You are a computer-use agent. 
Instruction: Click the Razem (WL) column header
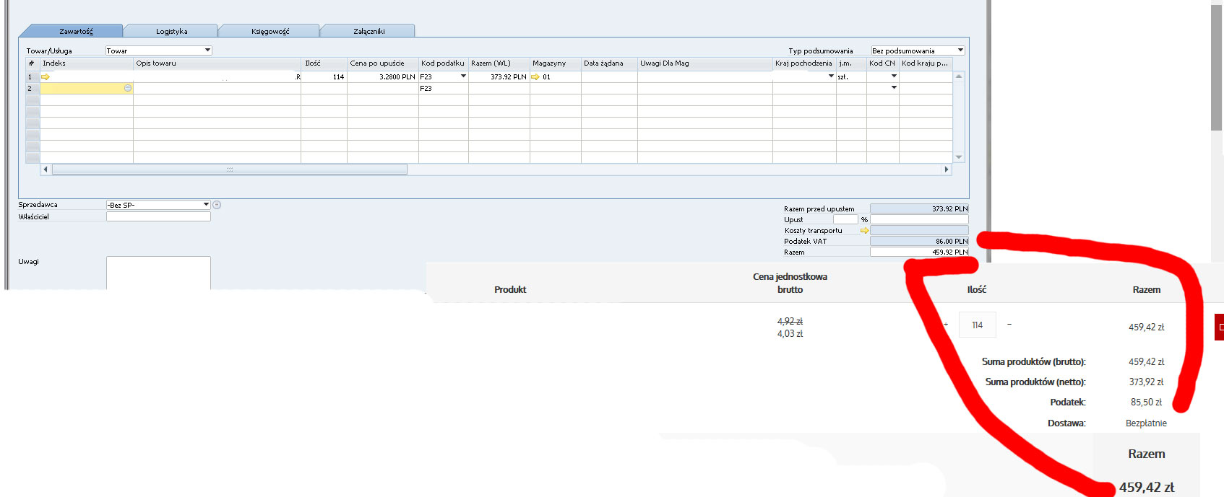pyautogui.click(x=499, y=63)
